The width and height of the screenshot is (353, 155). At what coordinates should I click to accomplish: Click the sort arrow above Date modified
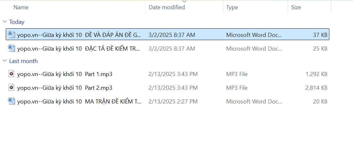pos(184,2)
